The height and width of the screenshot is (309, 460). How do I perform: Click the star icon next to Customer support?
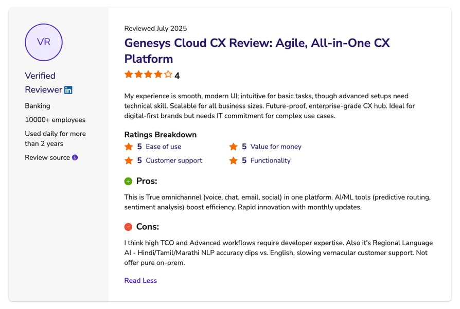click(x=129, y=160)
